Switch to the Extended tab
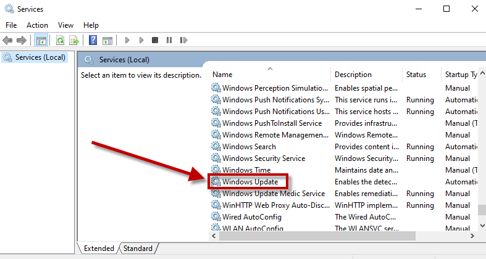Viewport: 486px width, 259px height. click(x=99, y=249)
